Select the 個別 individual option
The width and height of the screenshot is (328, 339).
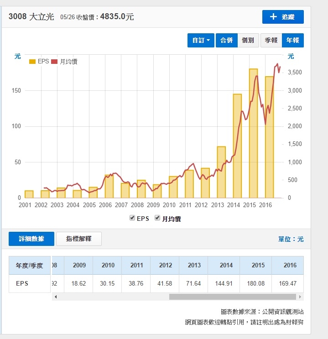click(248, 40)
